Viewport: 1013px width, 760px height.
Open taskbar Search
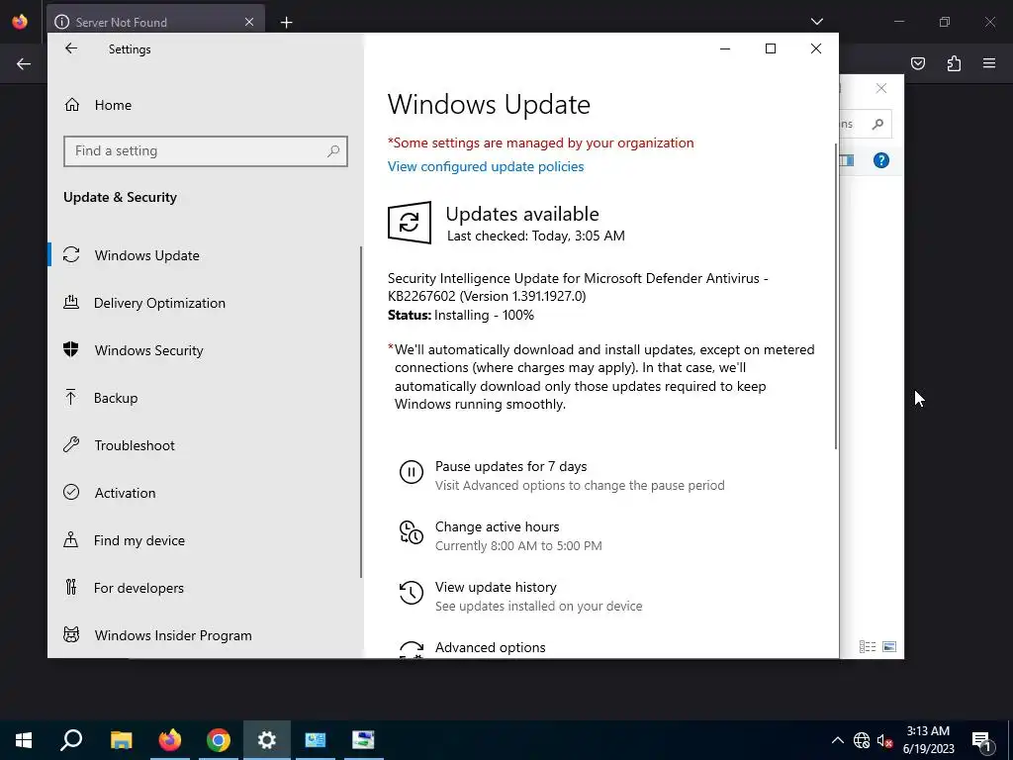pos(71,740)
